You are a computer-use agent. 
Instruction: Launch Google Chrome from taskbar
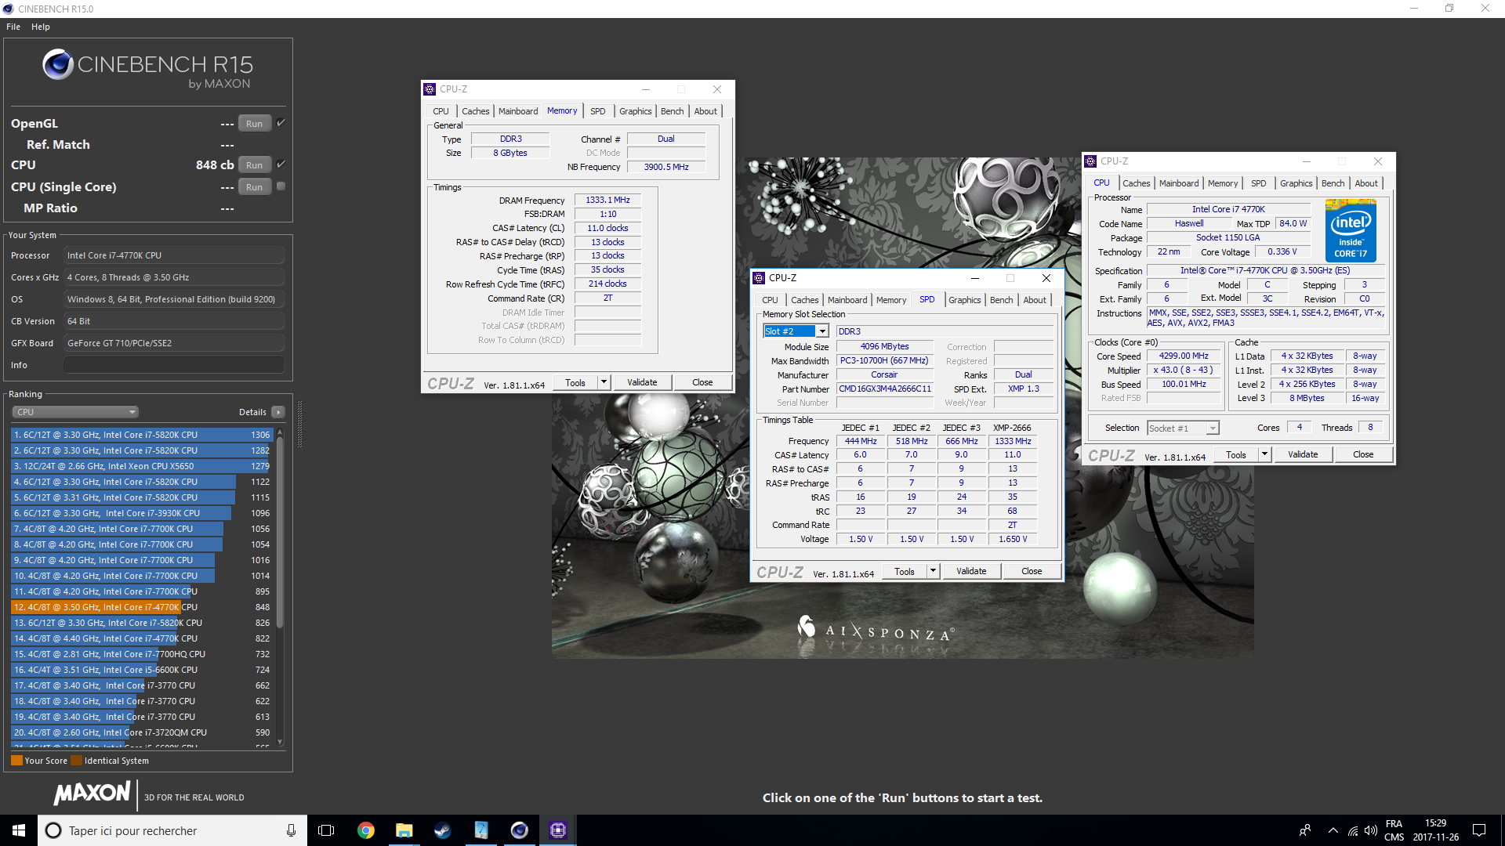click(365, 830)
